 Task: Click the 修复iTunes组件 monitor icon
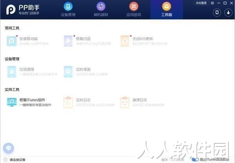12,102
